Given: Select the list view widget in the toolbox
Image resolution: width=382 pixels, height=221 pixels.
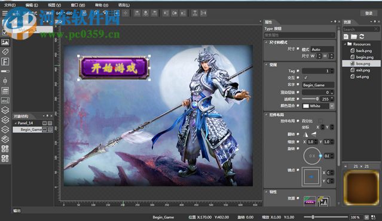Looking at the screenshot, I should click(5, 91).
